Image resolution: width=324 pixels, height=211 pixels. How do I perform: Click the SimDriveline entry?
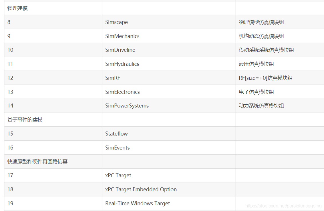coord(120,50)
